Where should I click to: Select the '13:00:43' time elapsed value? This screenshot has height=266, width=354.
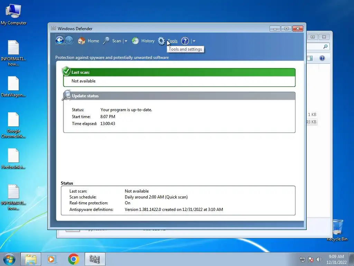pyautogui.click(x=108, y=124)
